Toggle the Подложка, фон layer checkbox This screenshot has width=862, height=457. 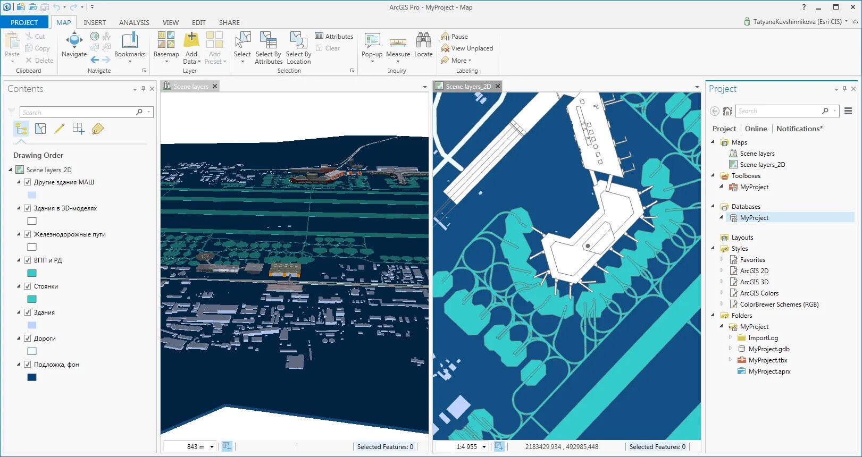[x=28, y=365]
